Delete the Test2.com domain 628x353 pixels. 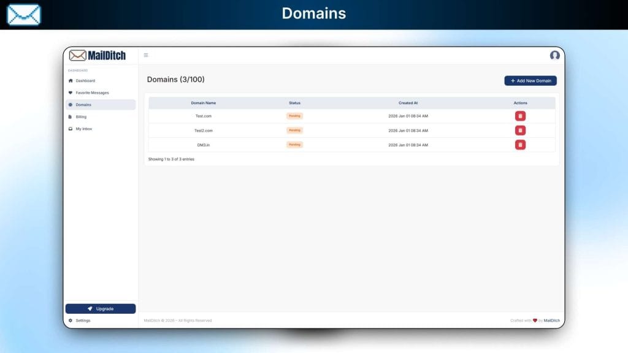tap(520, 130)
